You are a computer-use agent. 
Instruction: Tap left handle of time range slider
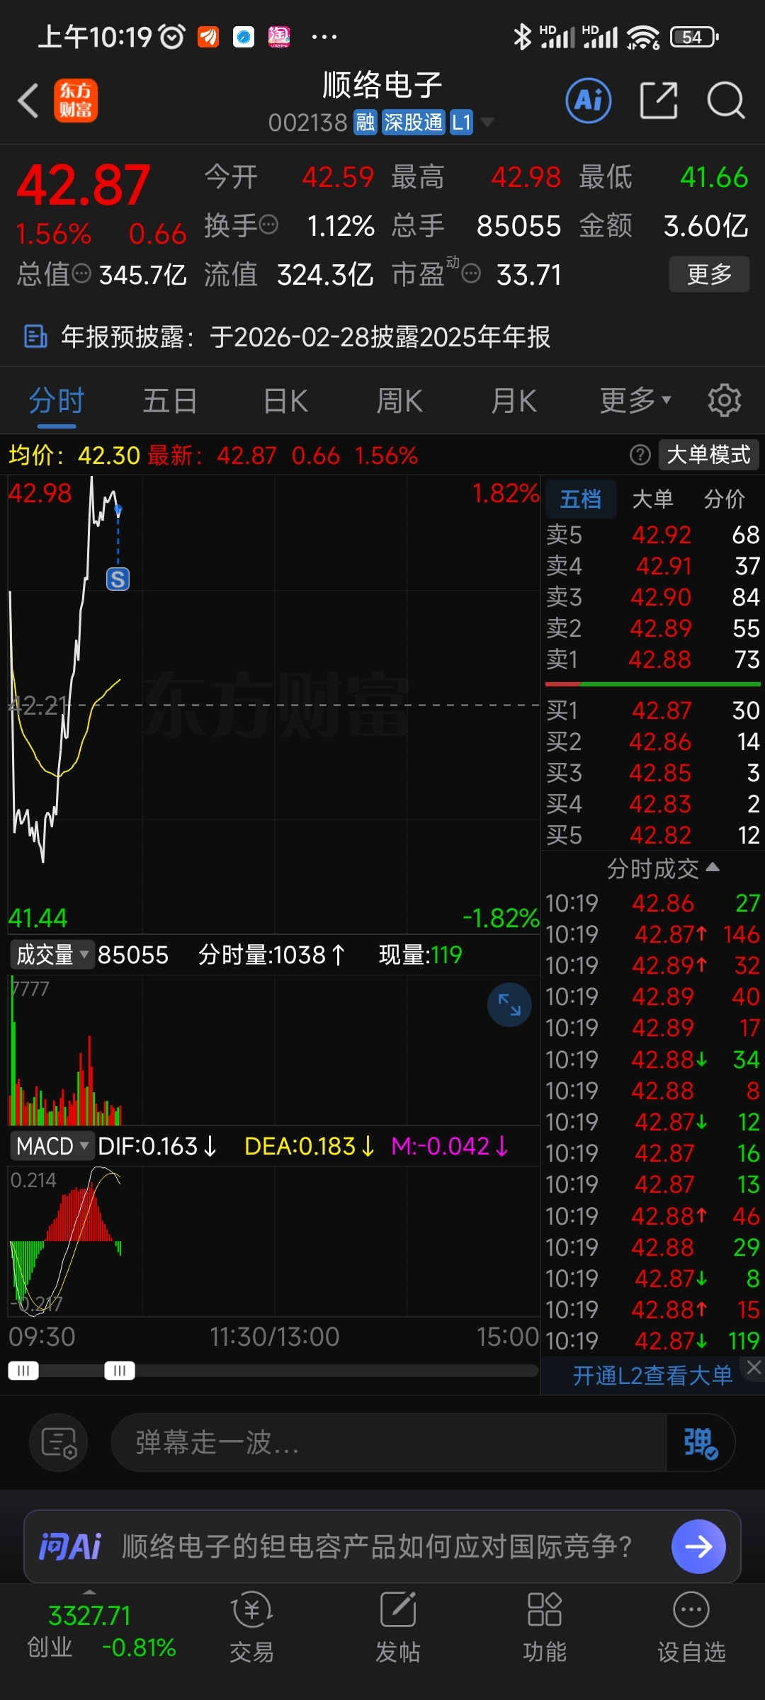23,1371
